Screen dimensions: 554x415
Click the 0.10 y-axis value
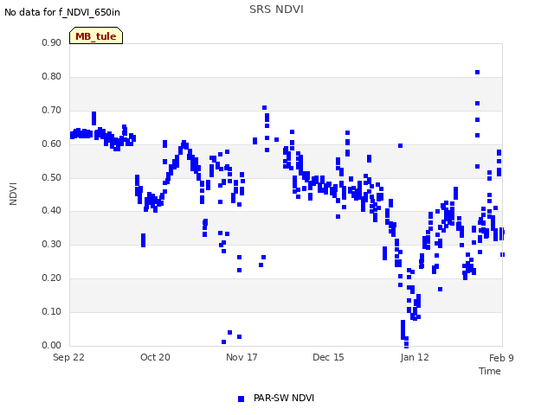(x=52, y=311)
